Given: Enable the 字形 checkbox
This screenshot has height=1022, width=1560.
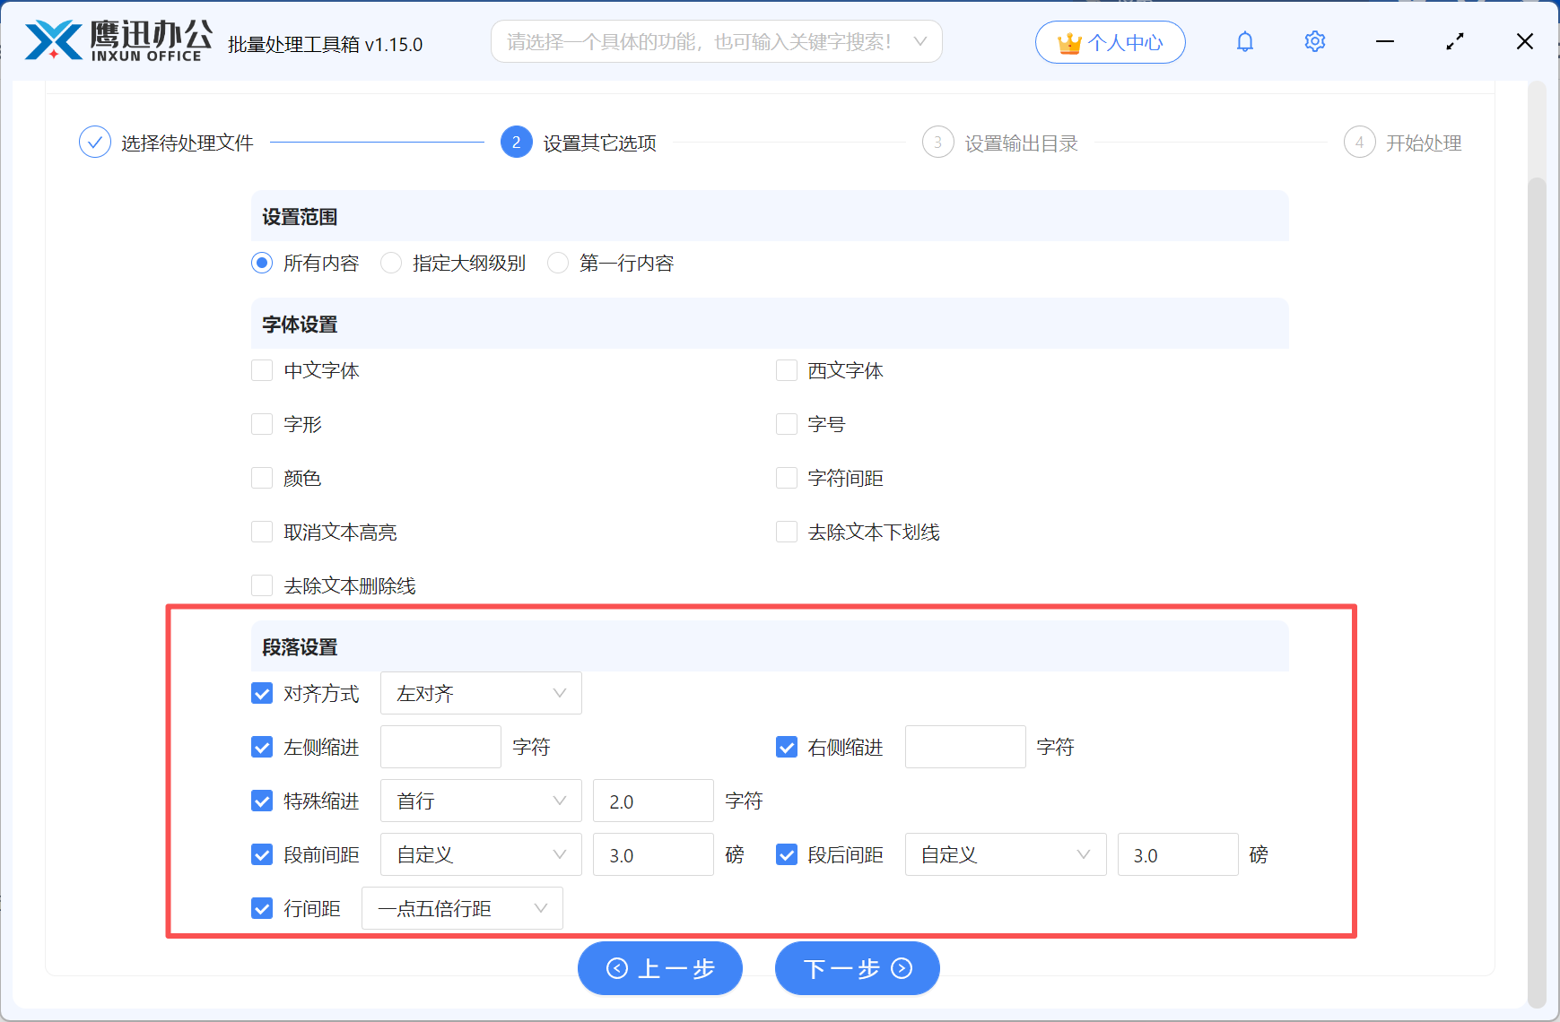Looking at the screenshot, I should coord(262,424).
